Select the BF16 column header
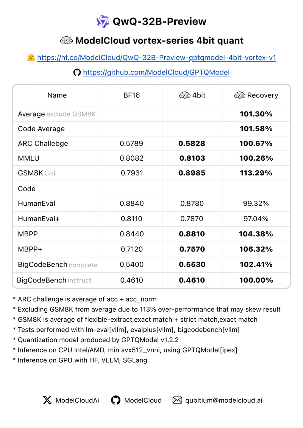The image size is (303, 428). click(x=131, y=95)
